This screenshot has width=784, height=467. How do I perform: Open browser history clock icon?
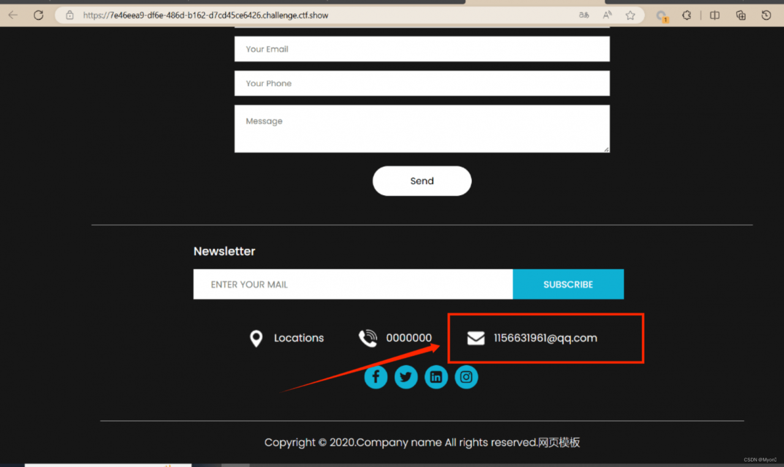click(x=766, y=15)
